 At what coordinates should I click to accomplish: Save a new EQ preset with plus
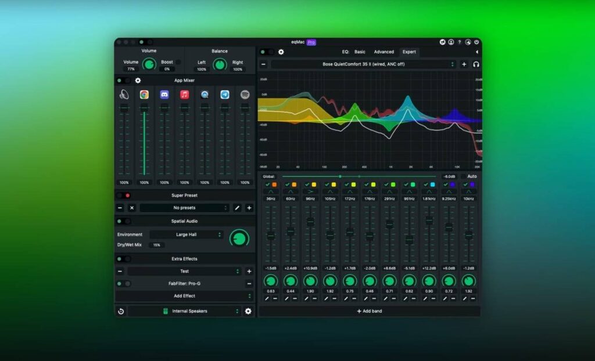(464, 64)
